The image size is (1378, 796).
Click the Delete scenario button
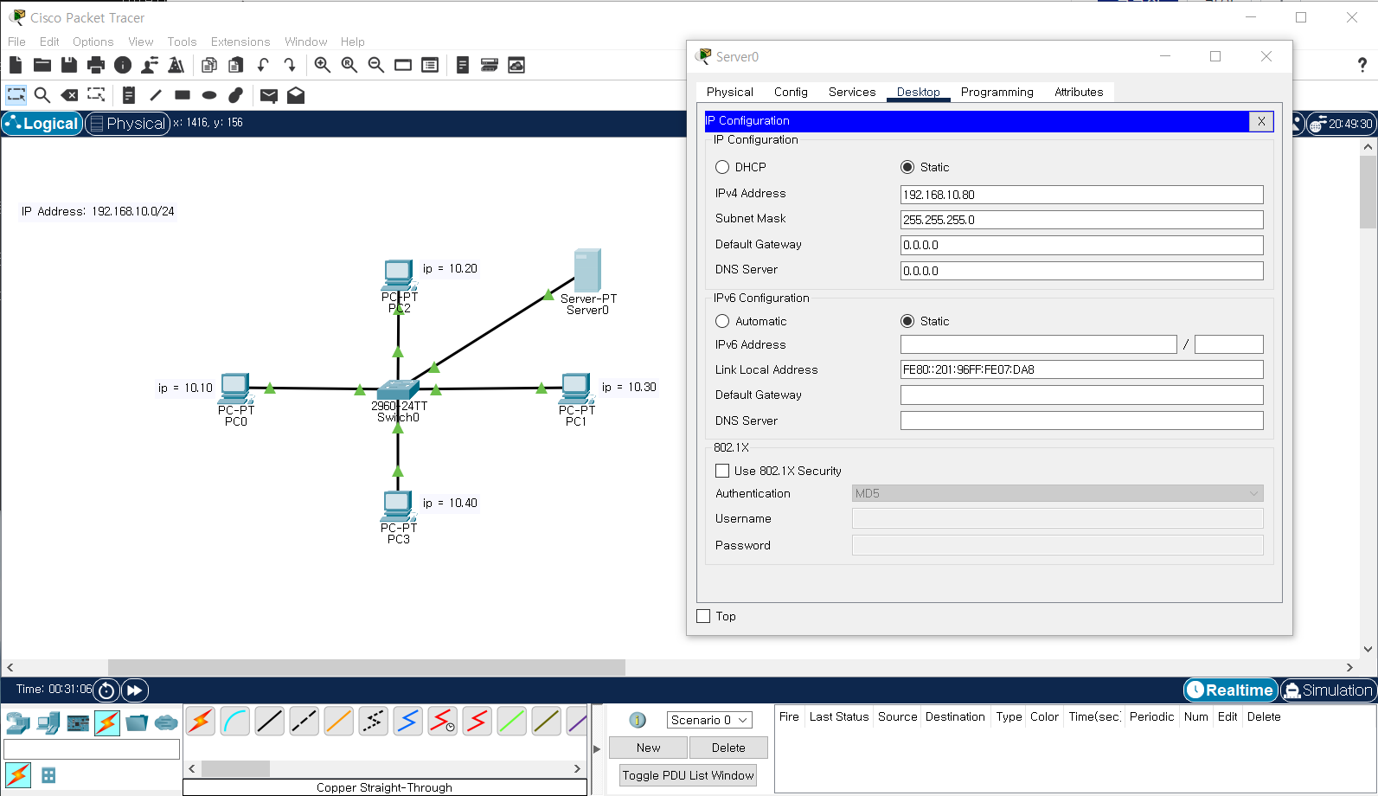click(728, 748)
